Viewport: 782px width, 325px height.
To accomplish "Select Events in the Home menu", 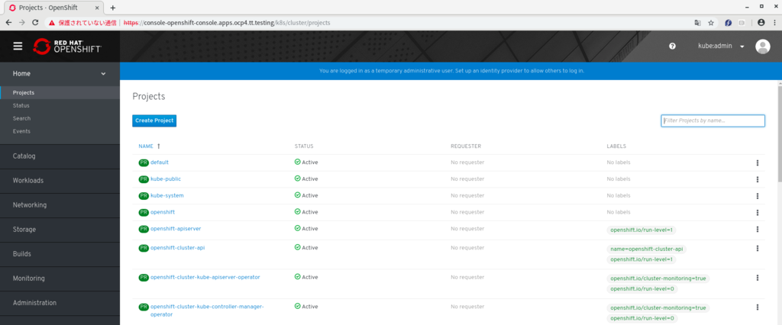I will click(x=21, y=131).
